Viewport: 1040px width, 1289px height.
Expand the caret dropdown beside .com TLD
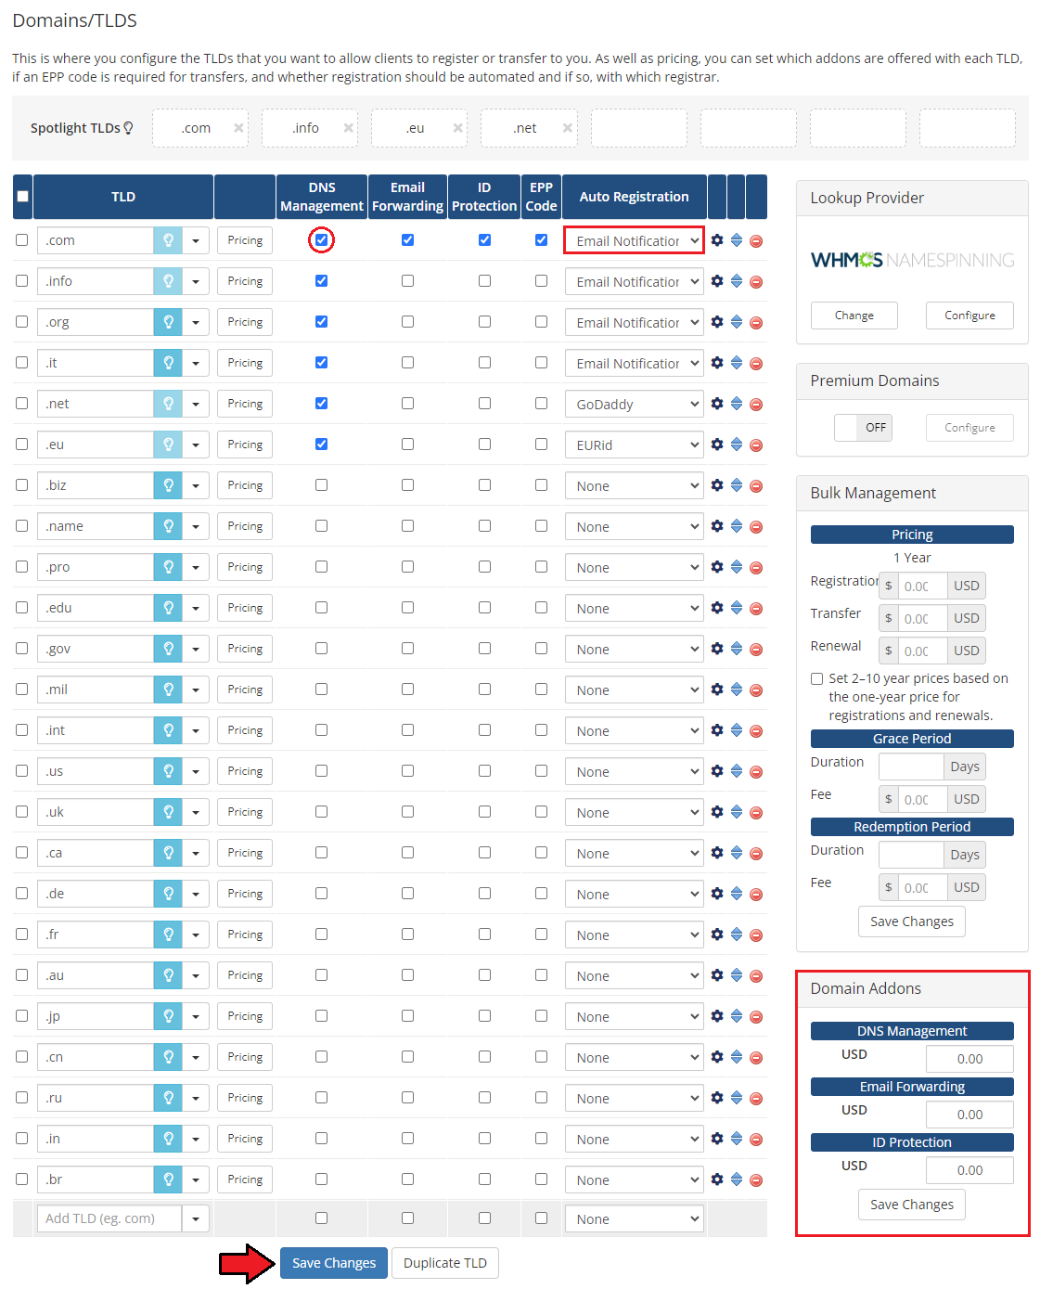coord(196,240)
